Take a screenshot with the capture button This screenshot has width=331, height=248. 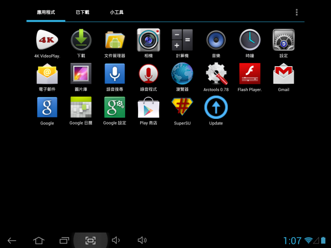coord(91,240)
